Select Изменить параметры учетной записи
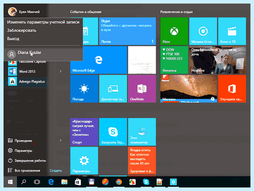 (43, 22)
